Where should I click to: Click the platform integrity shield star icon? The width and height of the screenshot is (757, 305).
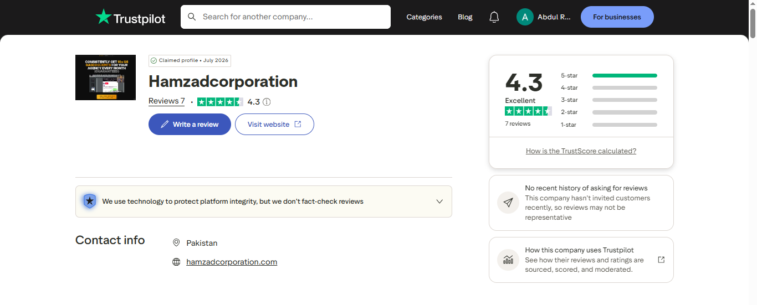coord(89,201)
